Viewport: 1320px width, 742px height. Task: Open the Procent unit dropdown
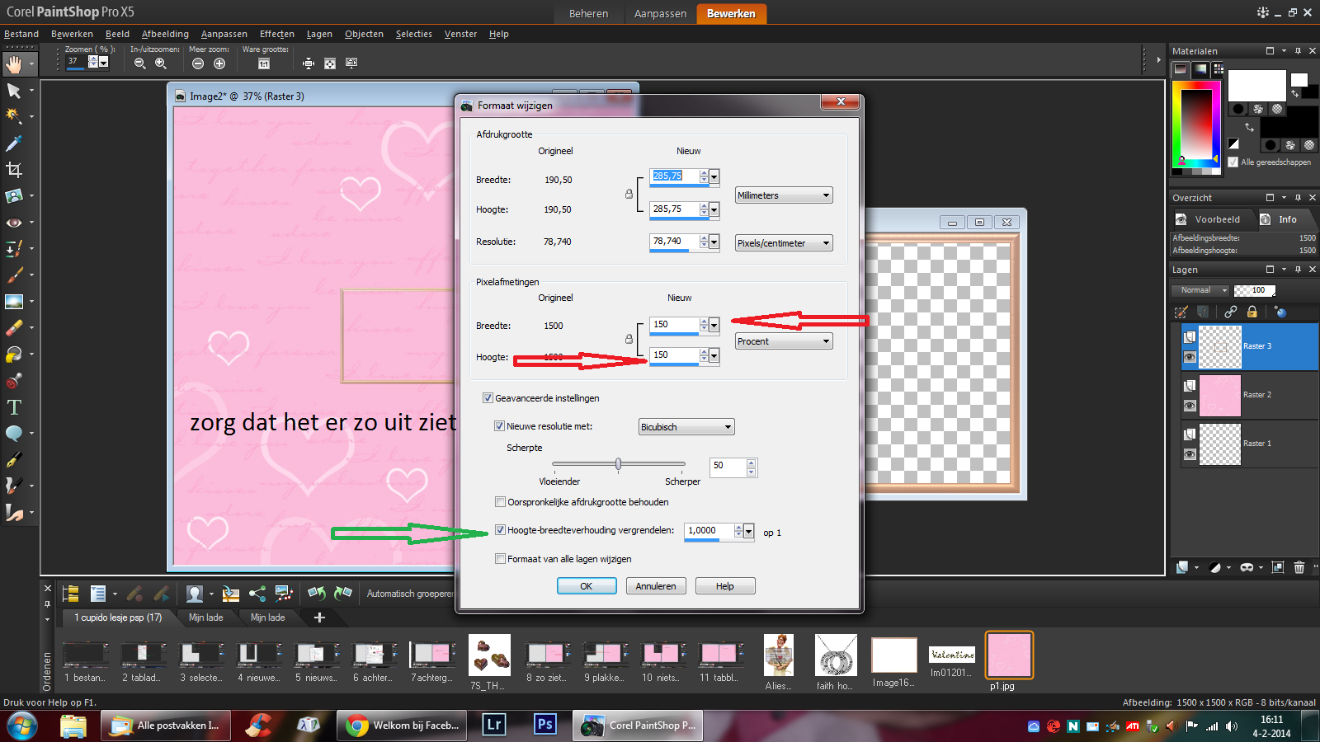784,341
